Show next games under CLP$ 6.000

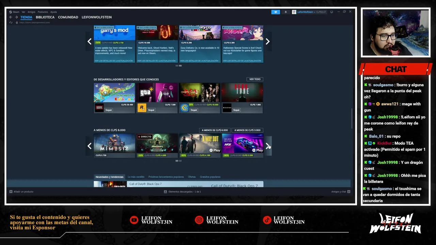[268, 146]
